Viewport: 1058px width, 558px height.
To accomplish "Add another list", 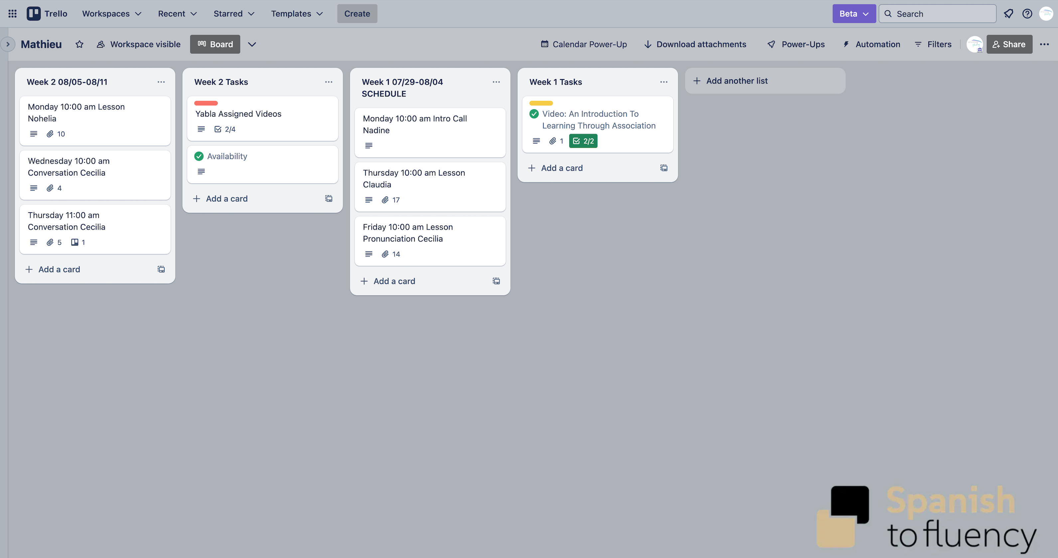I will (x=765, y=81).
